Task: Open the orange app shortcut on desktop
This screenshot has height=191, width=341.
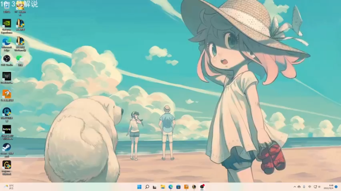Action: 7,96
